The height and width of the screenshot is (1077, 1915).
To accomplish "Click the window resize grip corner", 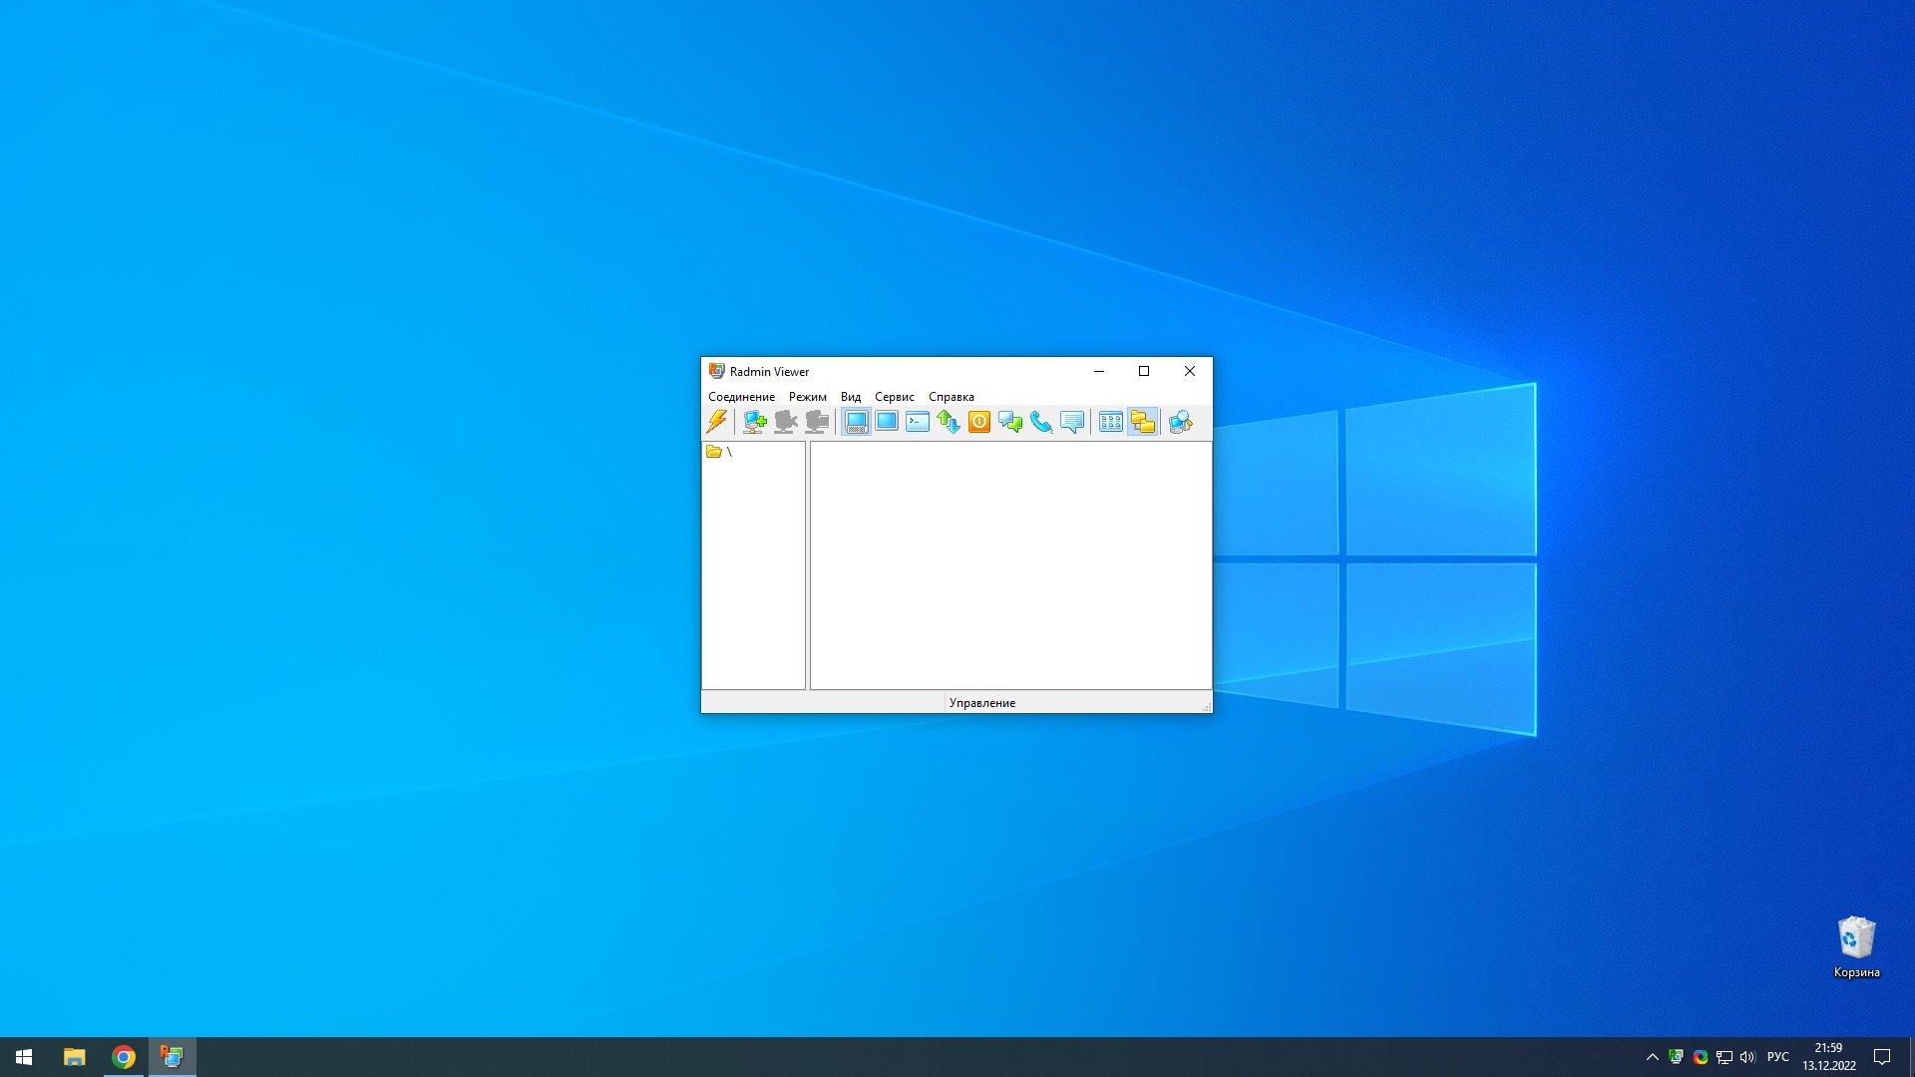I will click(1206, 706).
